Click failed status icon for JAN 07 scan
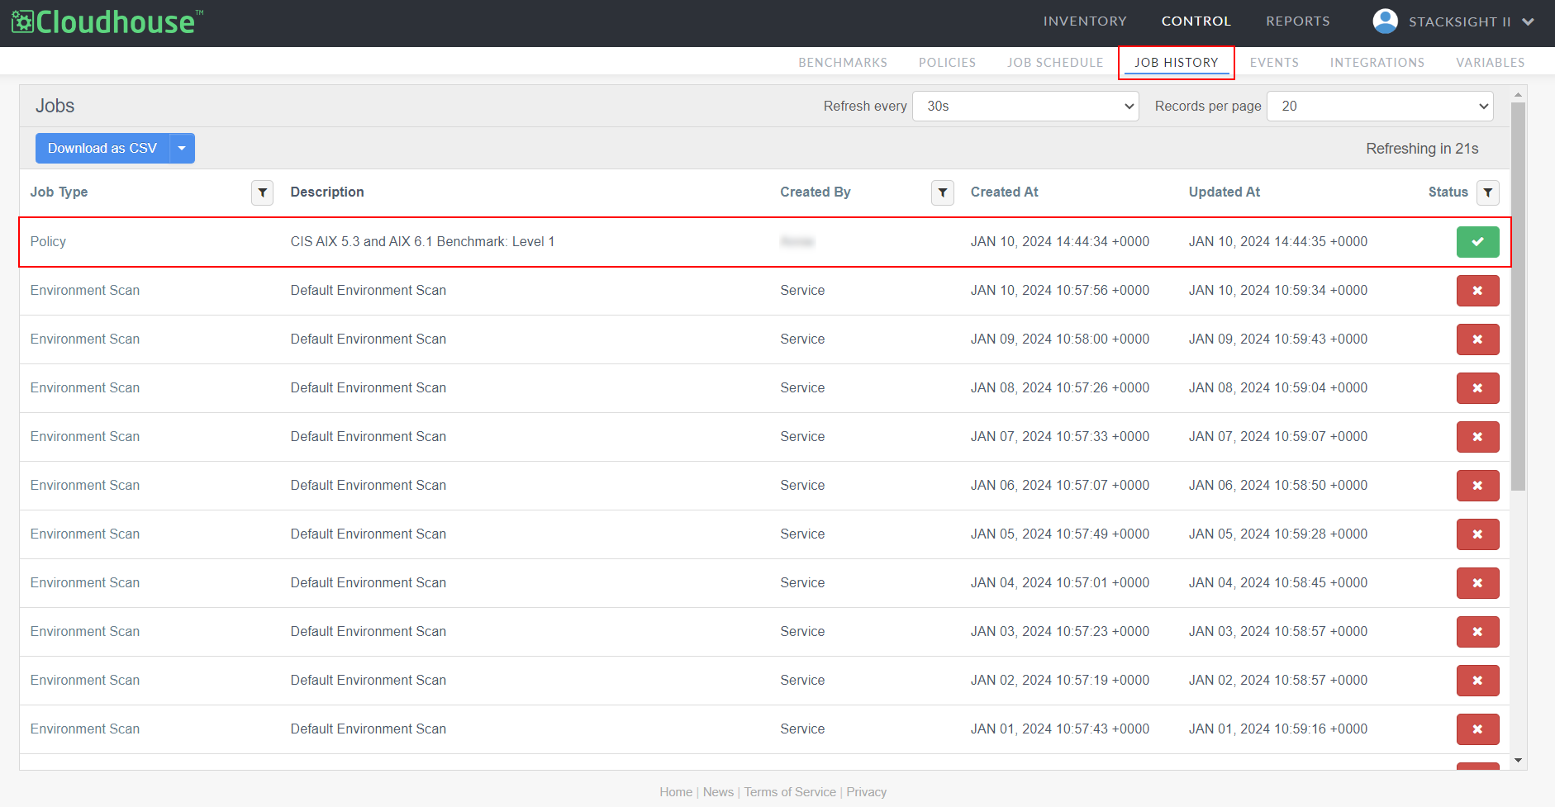 pos(1477,437)
